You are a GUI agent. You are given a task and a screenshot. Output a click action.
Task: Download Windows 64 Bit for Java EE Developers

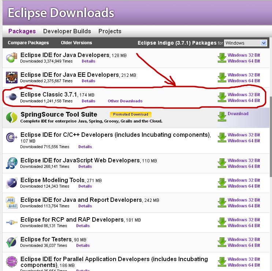[x=244, y=80]
